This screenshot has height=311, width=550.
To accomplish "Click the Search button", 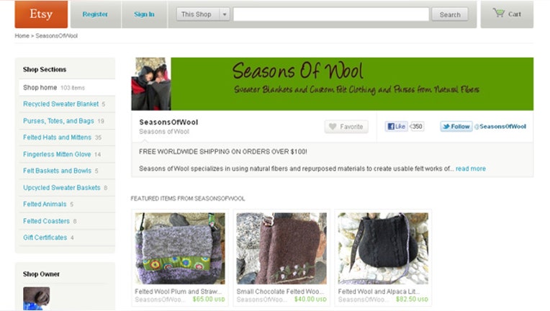I will tap(450, 14).
